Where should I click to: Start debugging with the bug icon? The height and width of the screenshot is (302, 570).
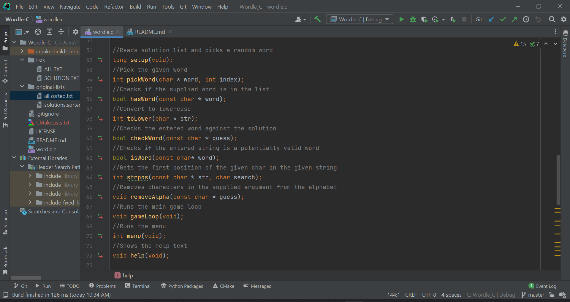click(x=413, y=19)
